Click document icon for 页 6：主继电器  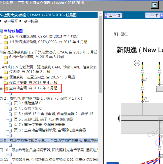point(10,119)
